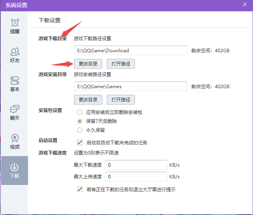
Task: Click 更改目录 under game download directory
Action: coord(88,64)
